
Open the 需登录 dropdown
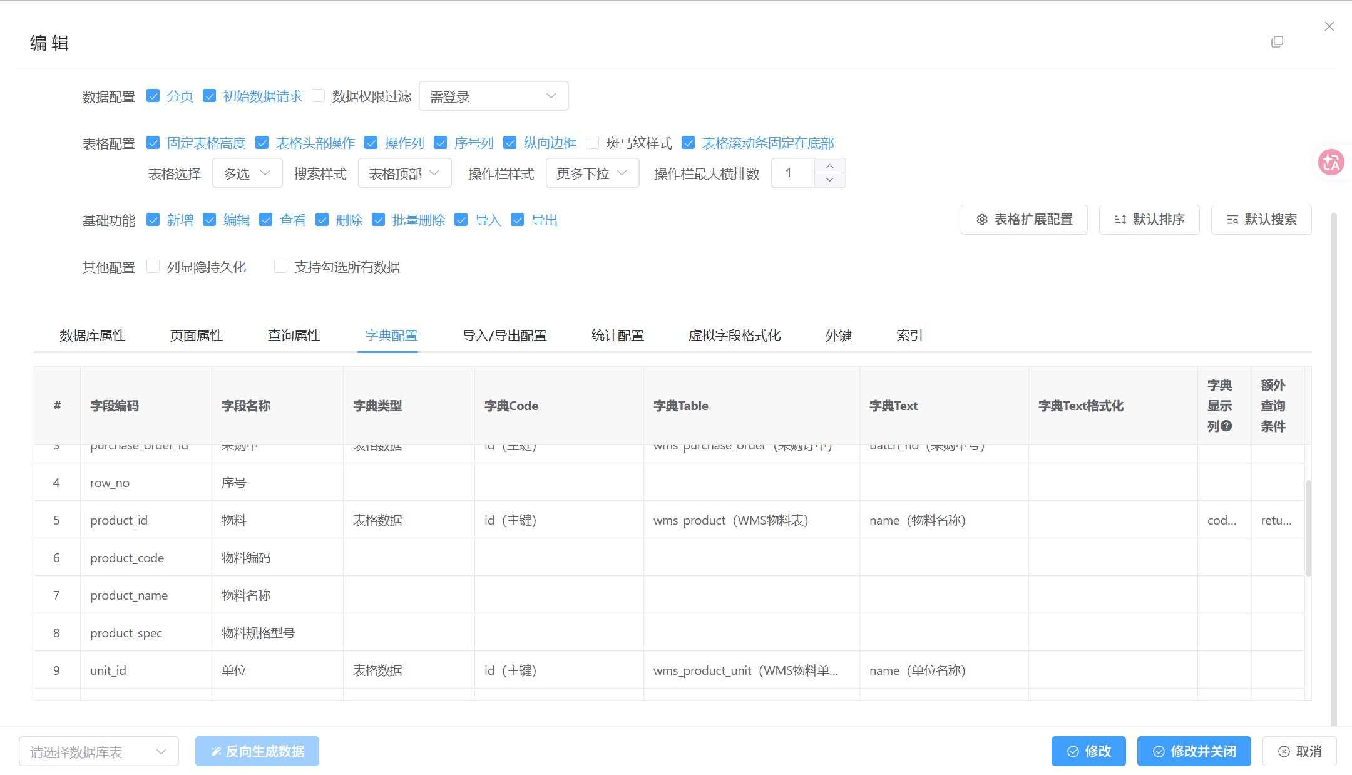[493, 96]
